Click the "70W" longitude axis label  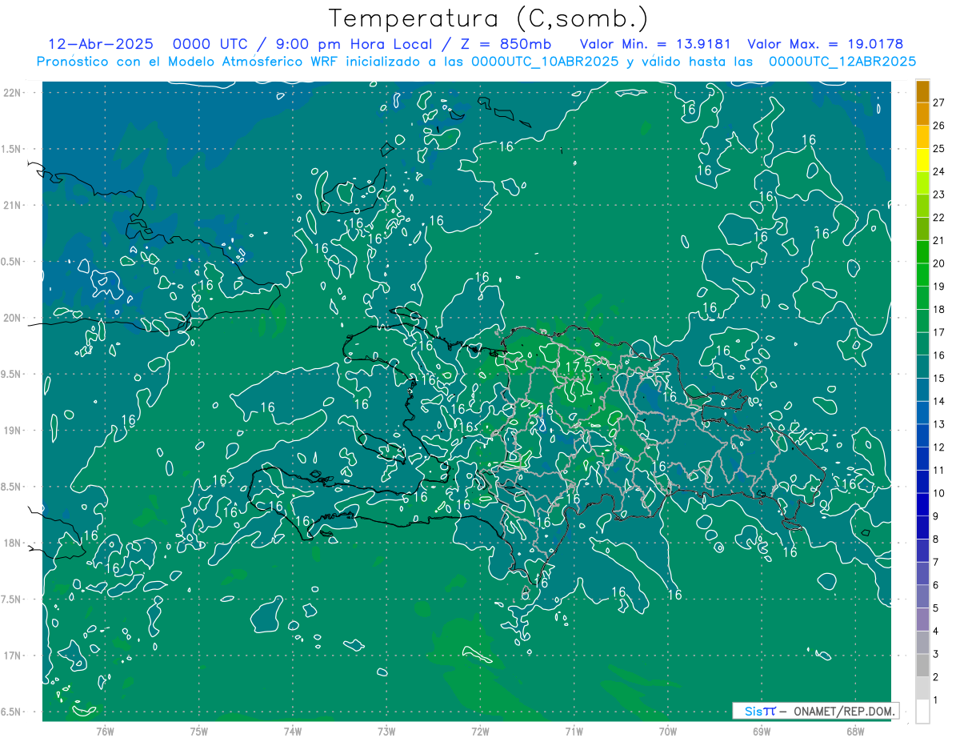click(x=668, y=731)
